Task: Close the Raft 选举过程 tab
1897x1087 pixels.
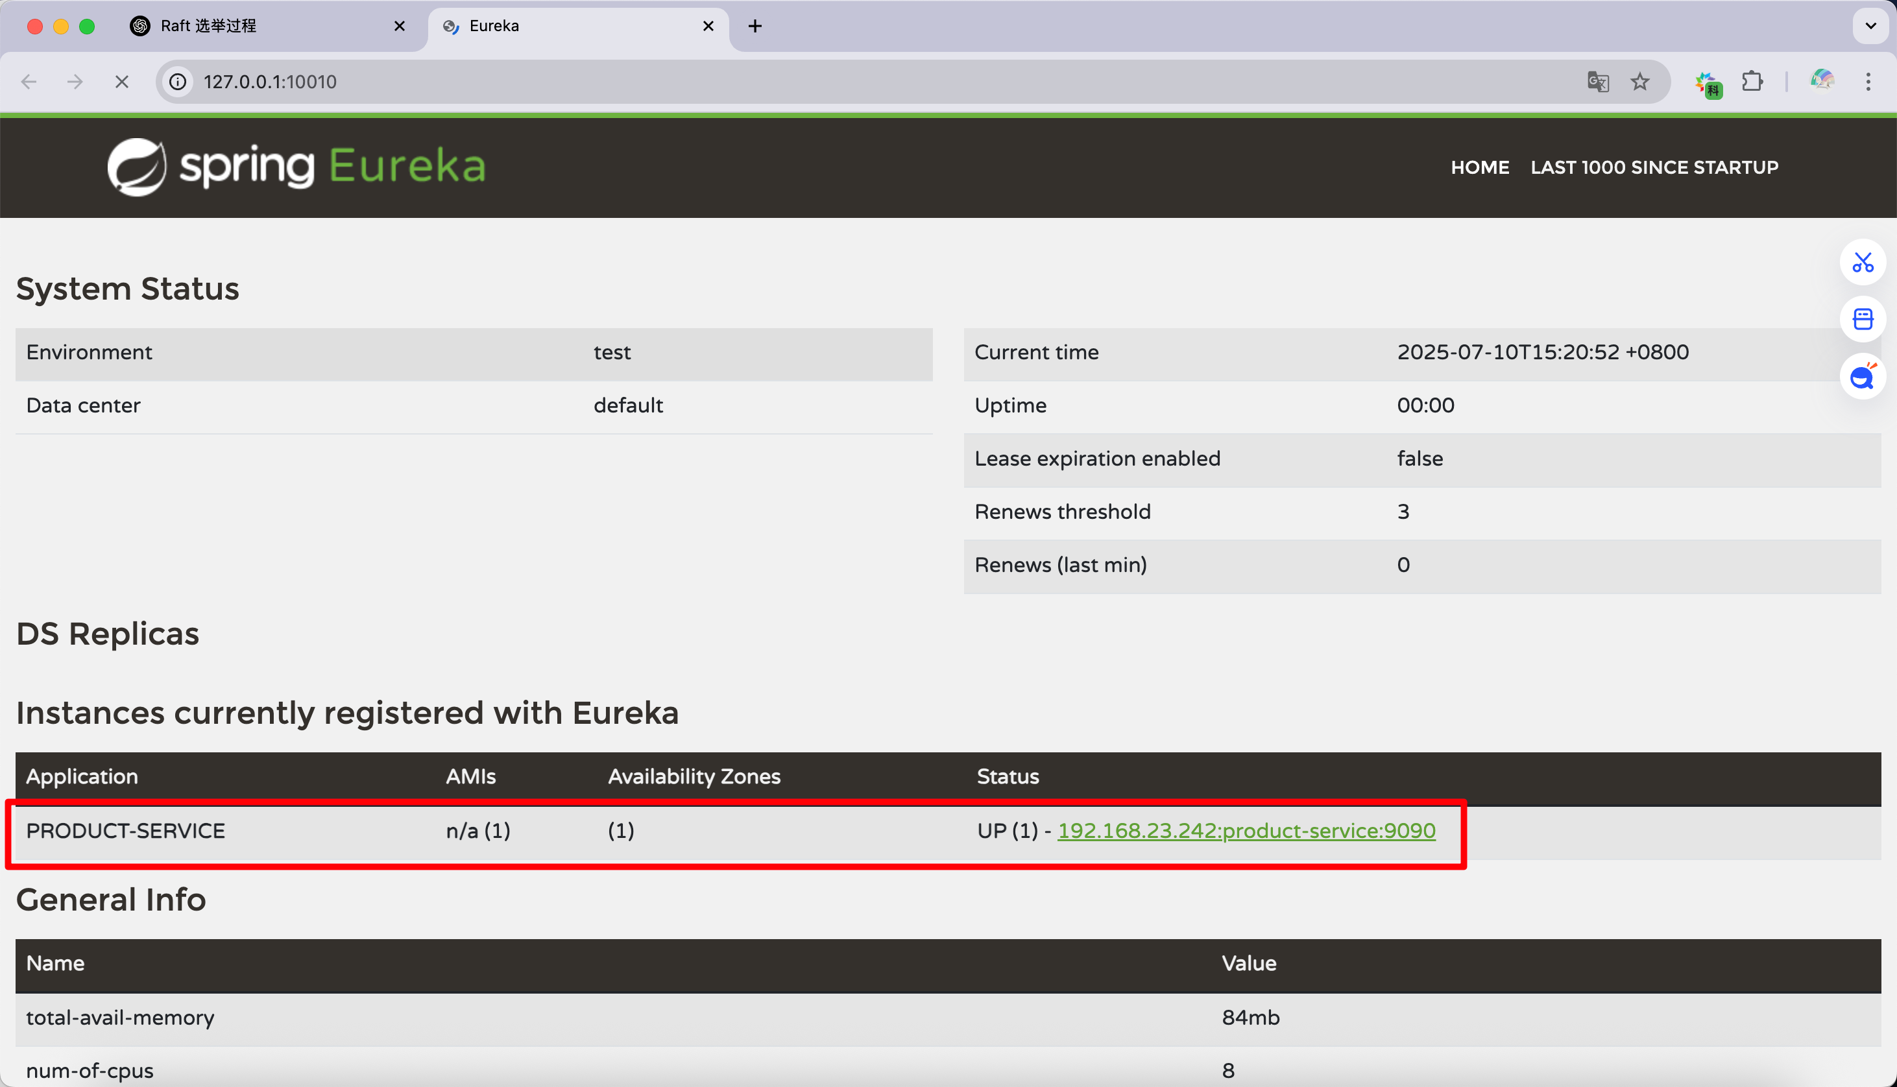Action: [400, 26]
